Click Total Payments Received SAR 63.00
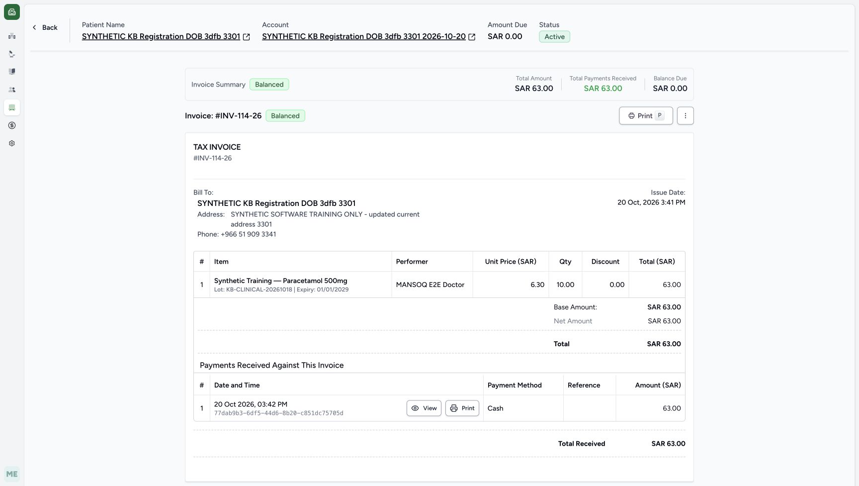The height and width of the screenshot is (486, 859). click(603, 89)
